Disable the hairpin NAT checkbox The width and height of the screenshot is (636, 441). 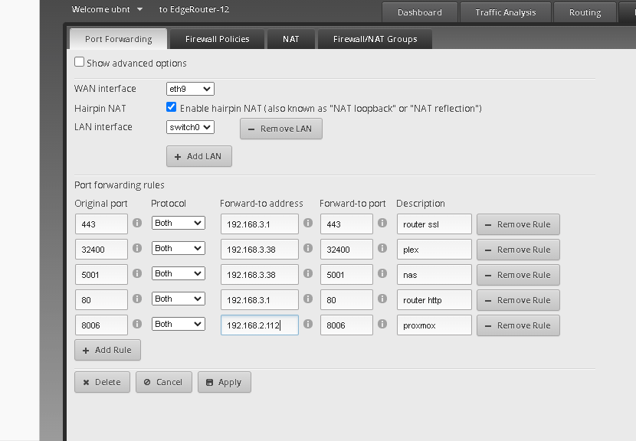[171, 107]
